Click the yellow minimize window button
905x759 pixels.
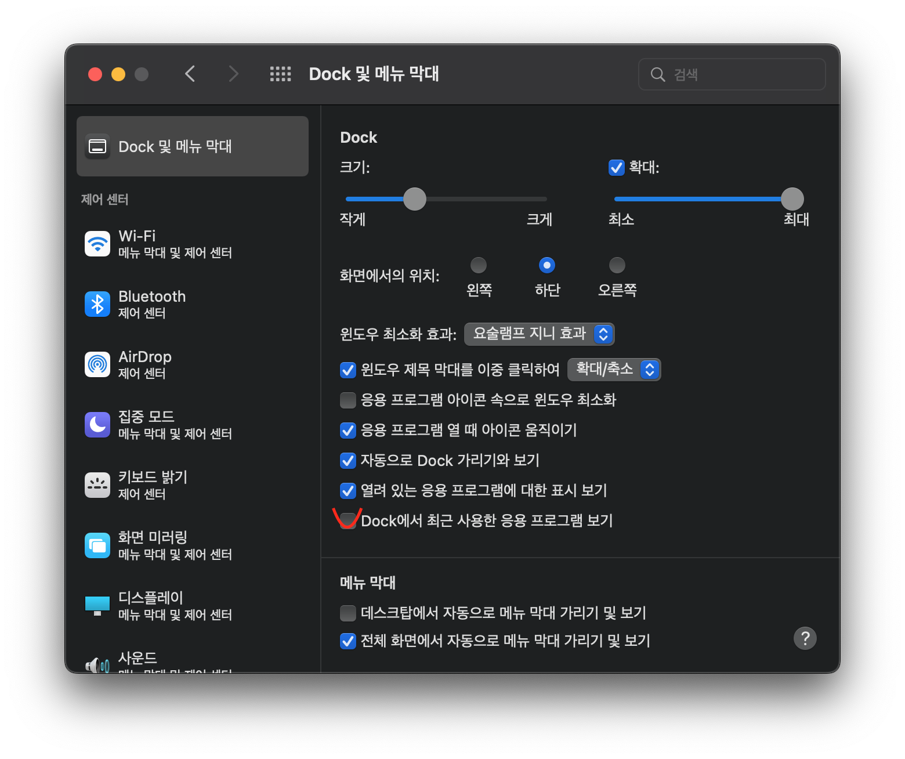pos(118,74)
